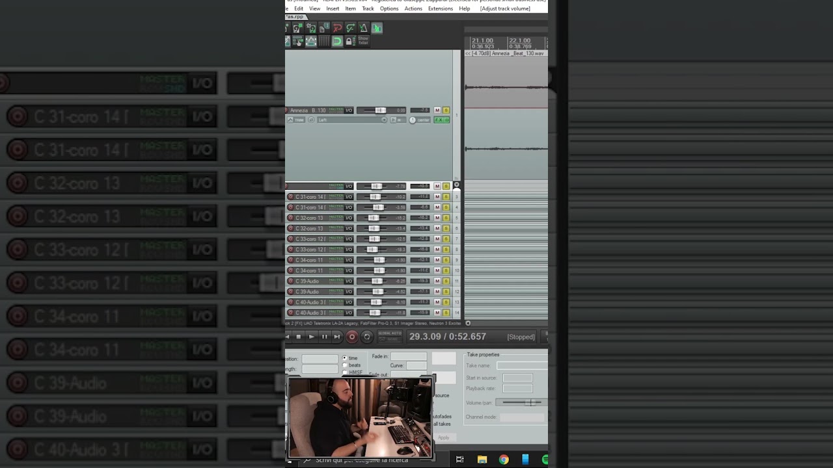
Task: Open File Explorer from the taskbar
Action: [482, 460]
